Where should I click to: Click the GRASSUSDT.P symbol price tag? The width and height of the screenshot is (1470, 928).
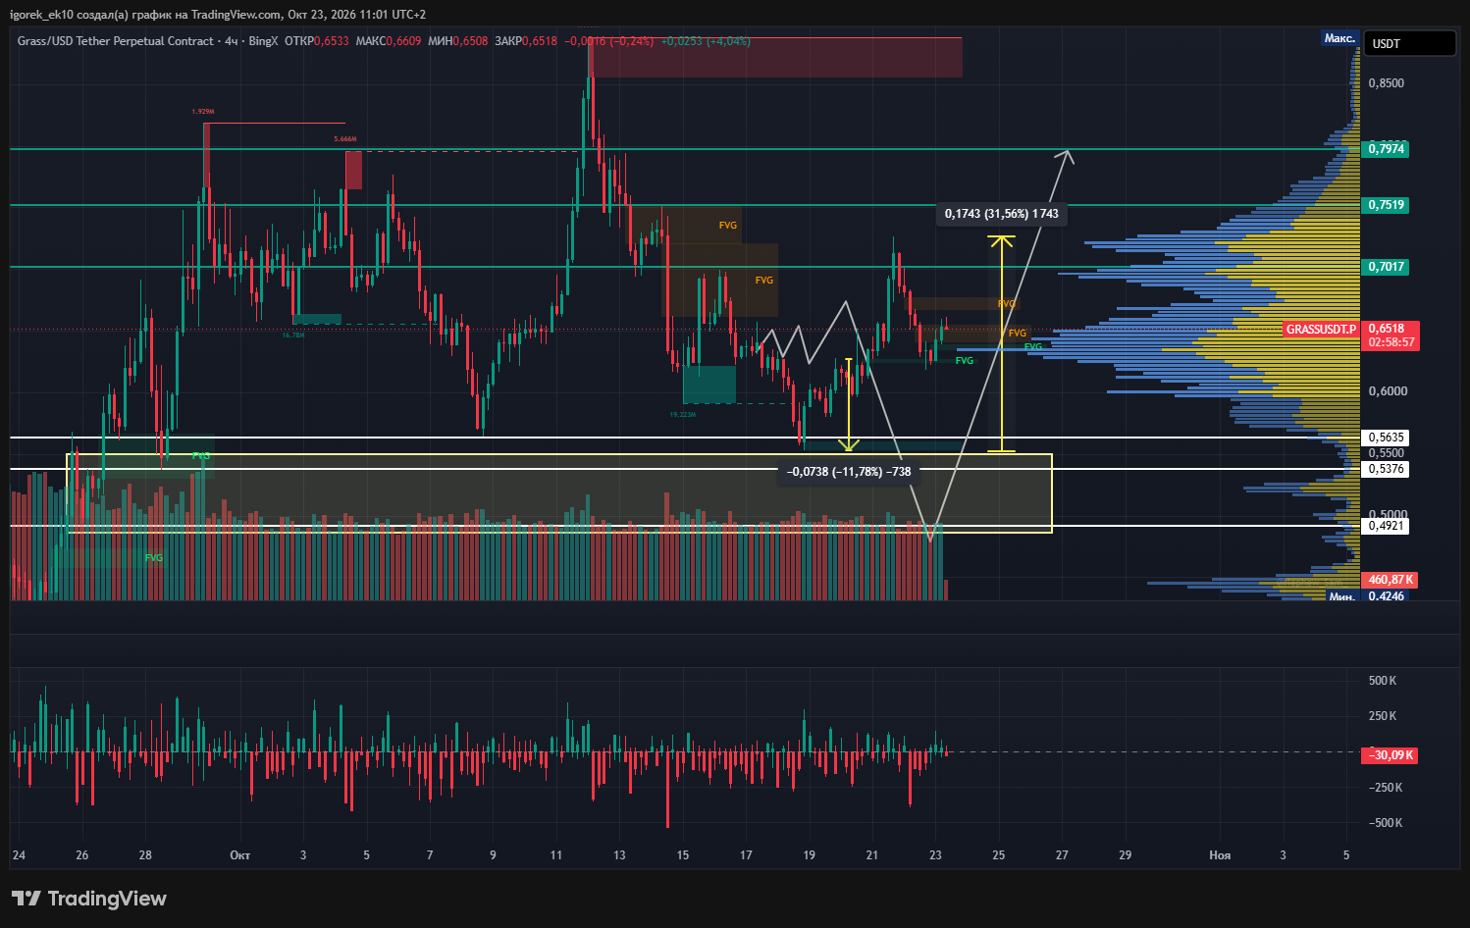[x=1322, y=330]
